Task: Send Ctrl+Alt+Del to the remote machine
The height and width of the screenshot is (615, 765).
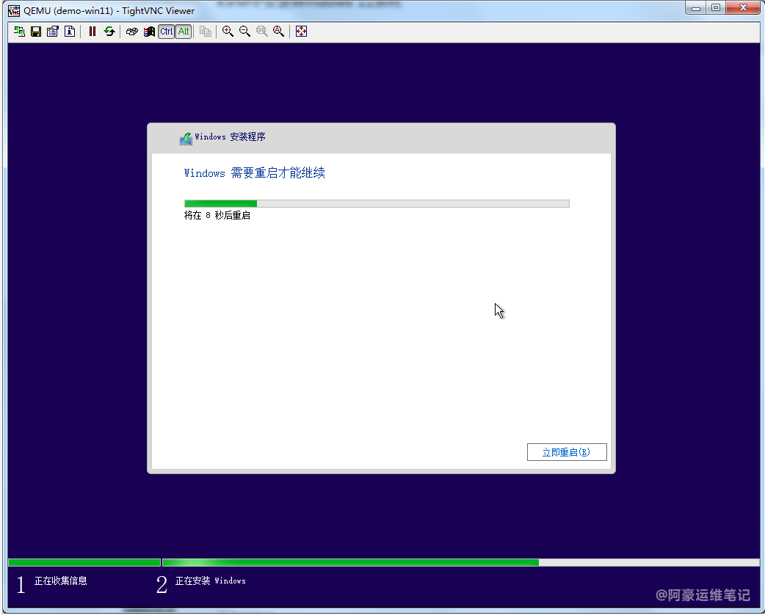Action: coord(131,32)
